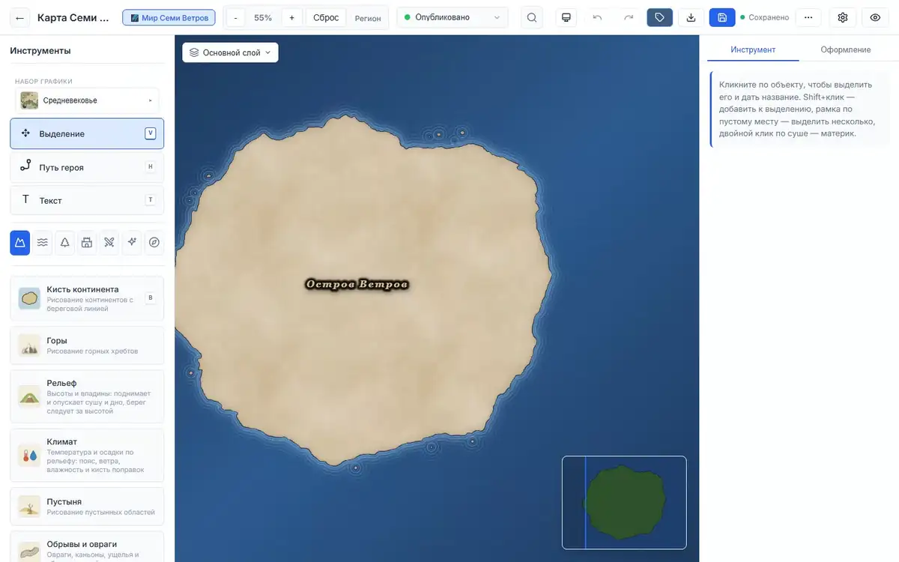
Task: Click the blue save disk icon
Action: tap(721, 17)
